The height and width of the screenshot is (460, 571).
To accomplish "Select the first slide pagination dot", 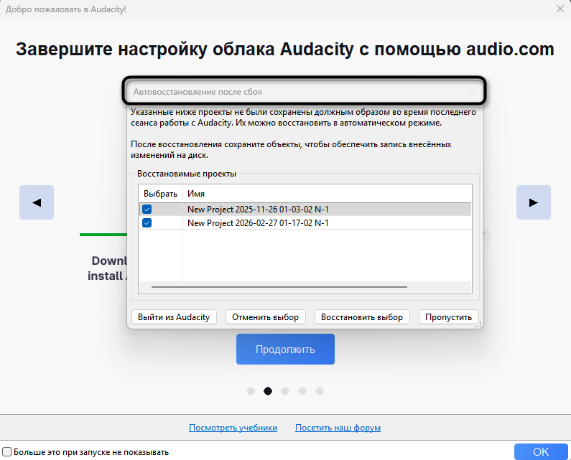I will coord(251,391).
